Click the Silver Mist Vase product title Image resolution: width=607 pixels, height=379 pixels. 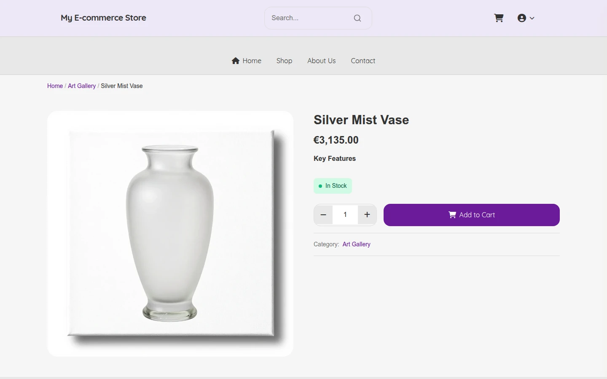click(361, 120)
